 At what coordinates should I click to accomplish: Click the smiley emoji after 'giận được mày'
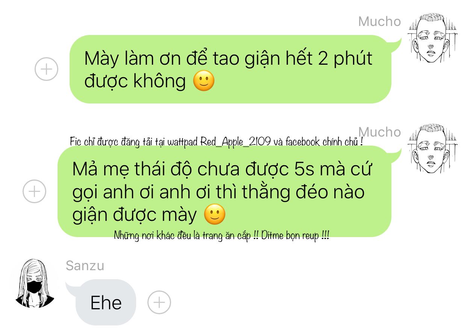[214, 214]
